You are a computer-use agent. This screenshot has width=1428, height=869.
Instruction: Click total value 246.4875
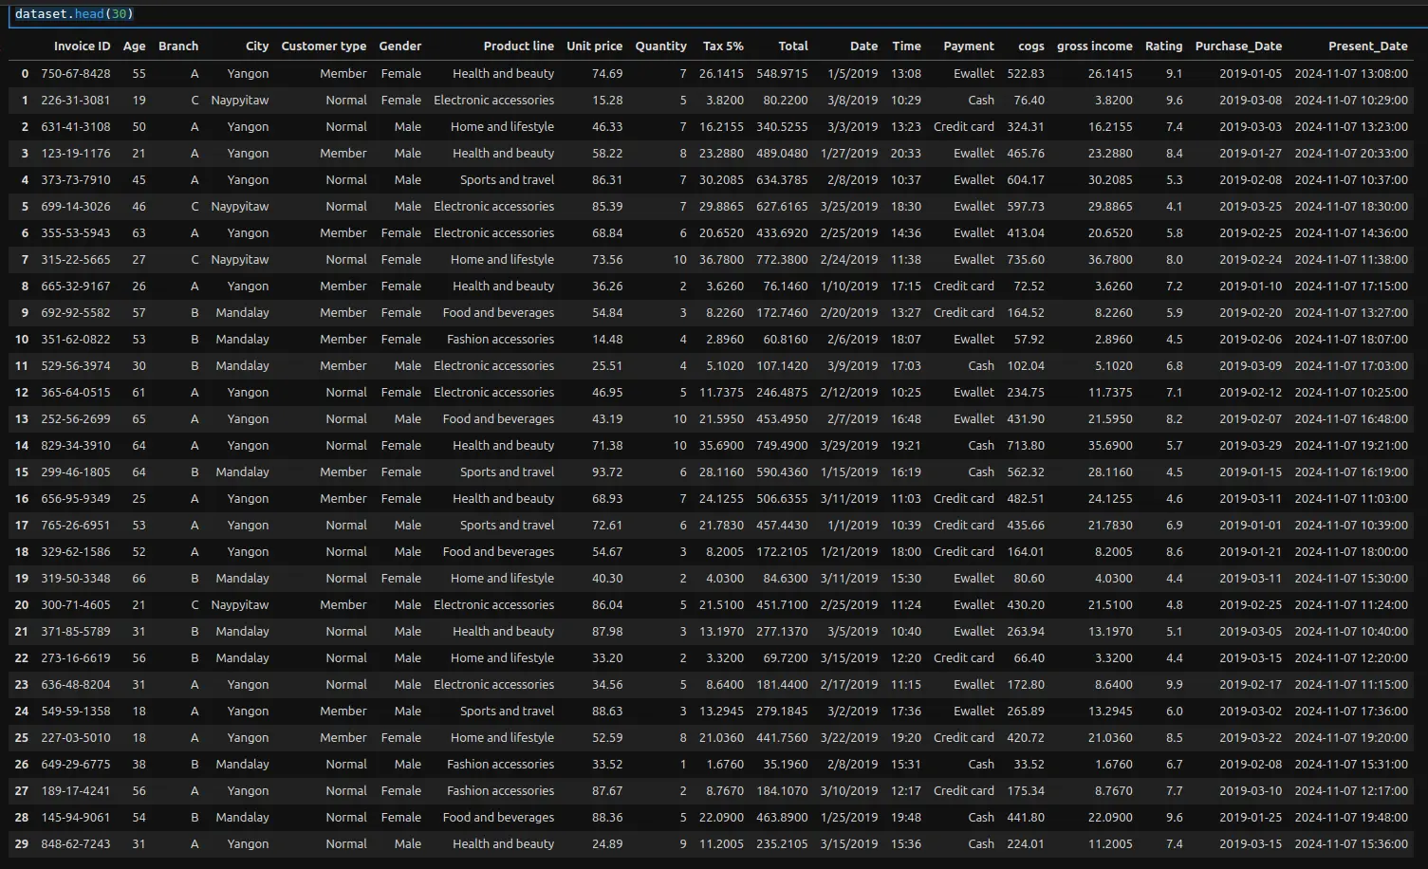783,392
